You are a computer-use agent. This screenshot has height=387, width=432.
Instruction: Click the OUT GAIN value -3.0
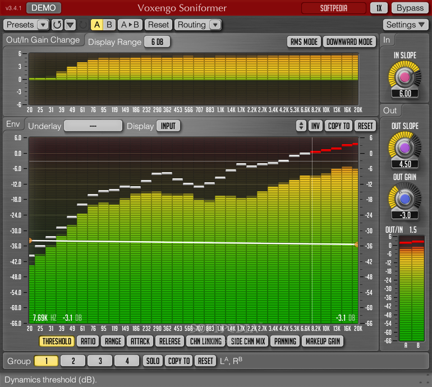coord(405,215)
